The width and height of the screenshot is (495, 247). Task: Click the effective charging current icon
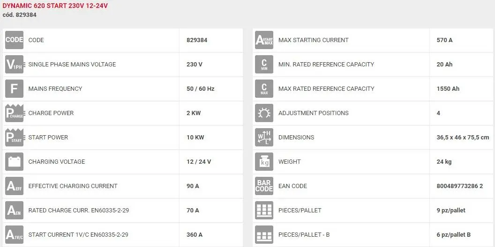coord(14,186)
